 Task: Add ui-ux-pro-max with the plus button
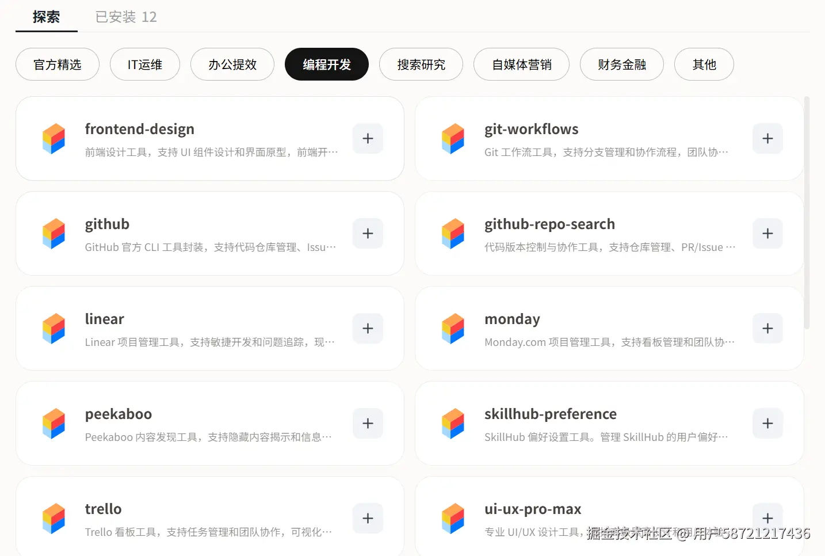coord(767,518)
